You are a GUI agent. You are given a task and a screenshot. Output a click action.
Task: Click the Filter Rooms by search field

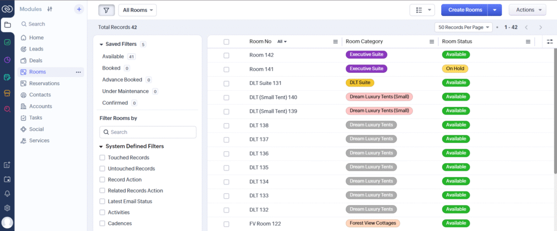(x=148, y=132)
